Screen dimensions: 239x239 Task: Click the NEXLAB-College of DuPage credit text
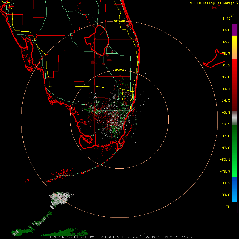coord(214,3)
